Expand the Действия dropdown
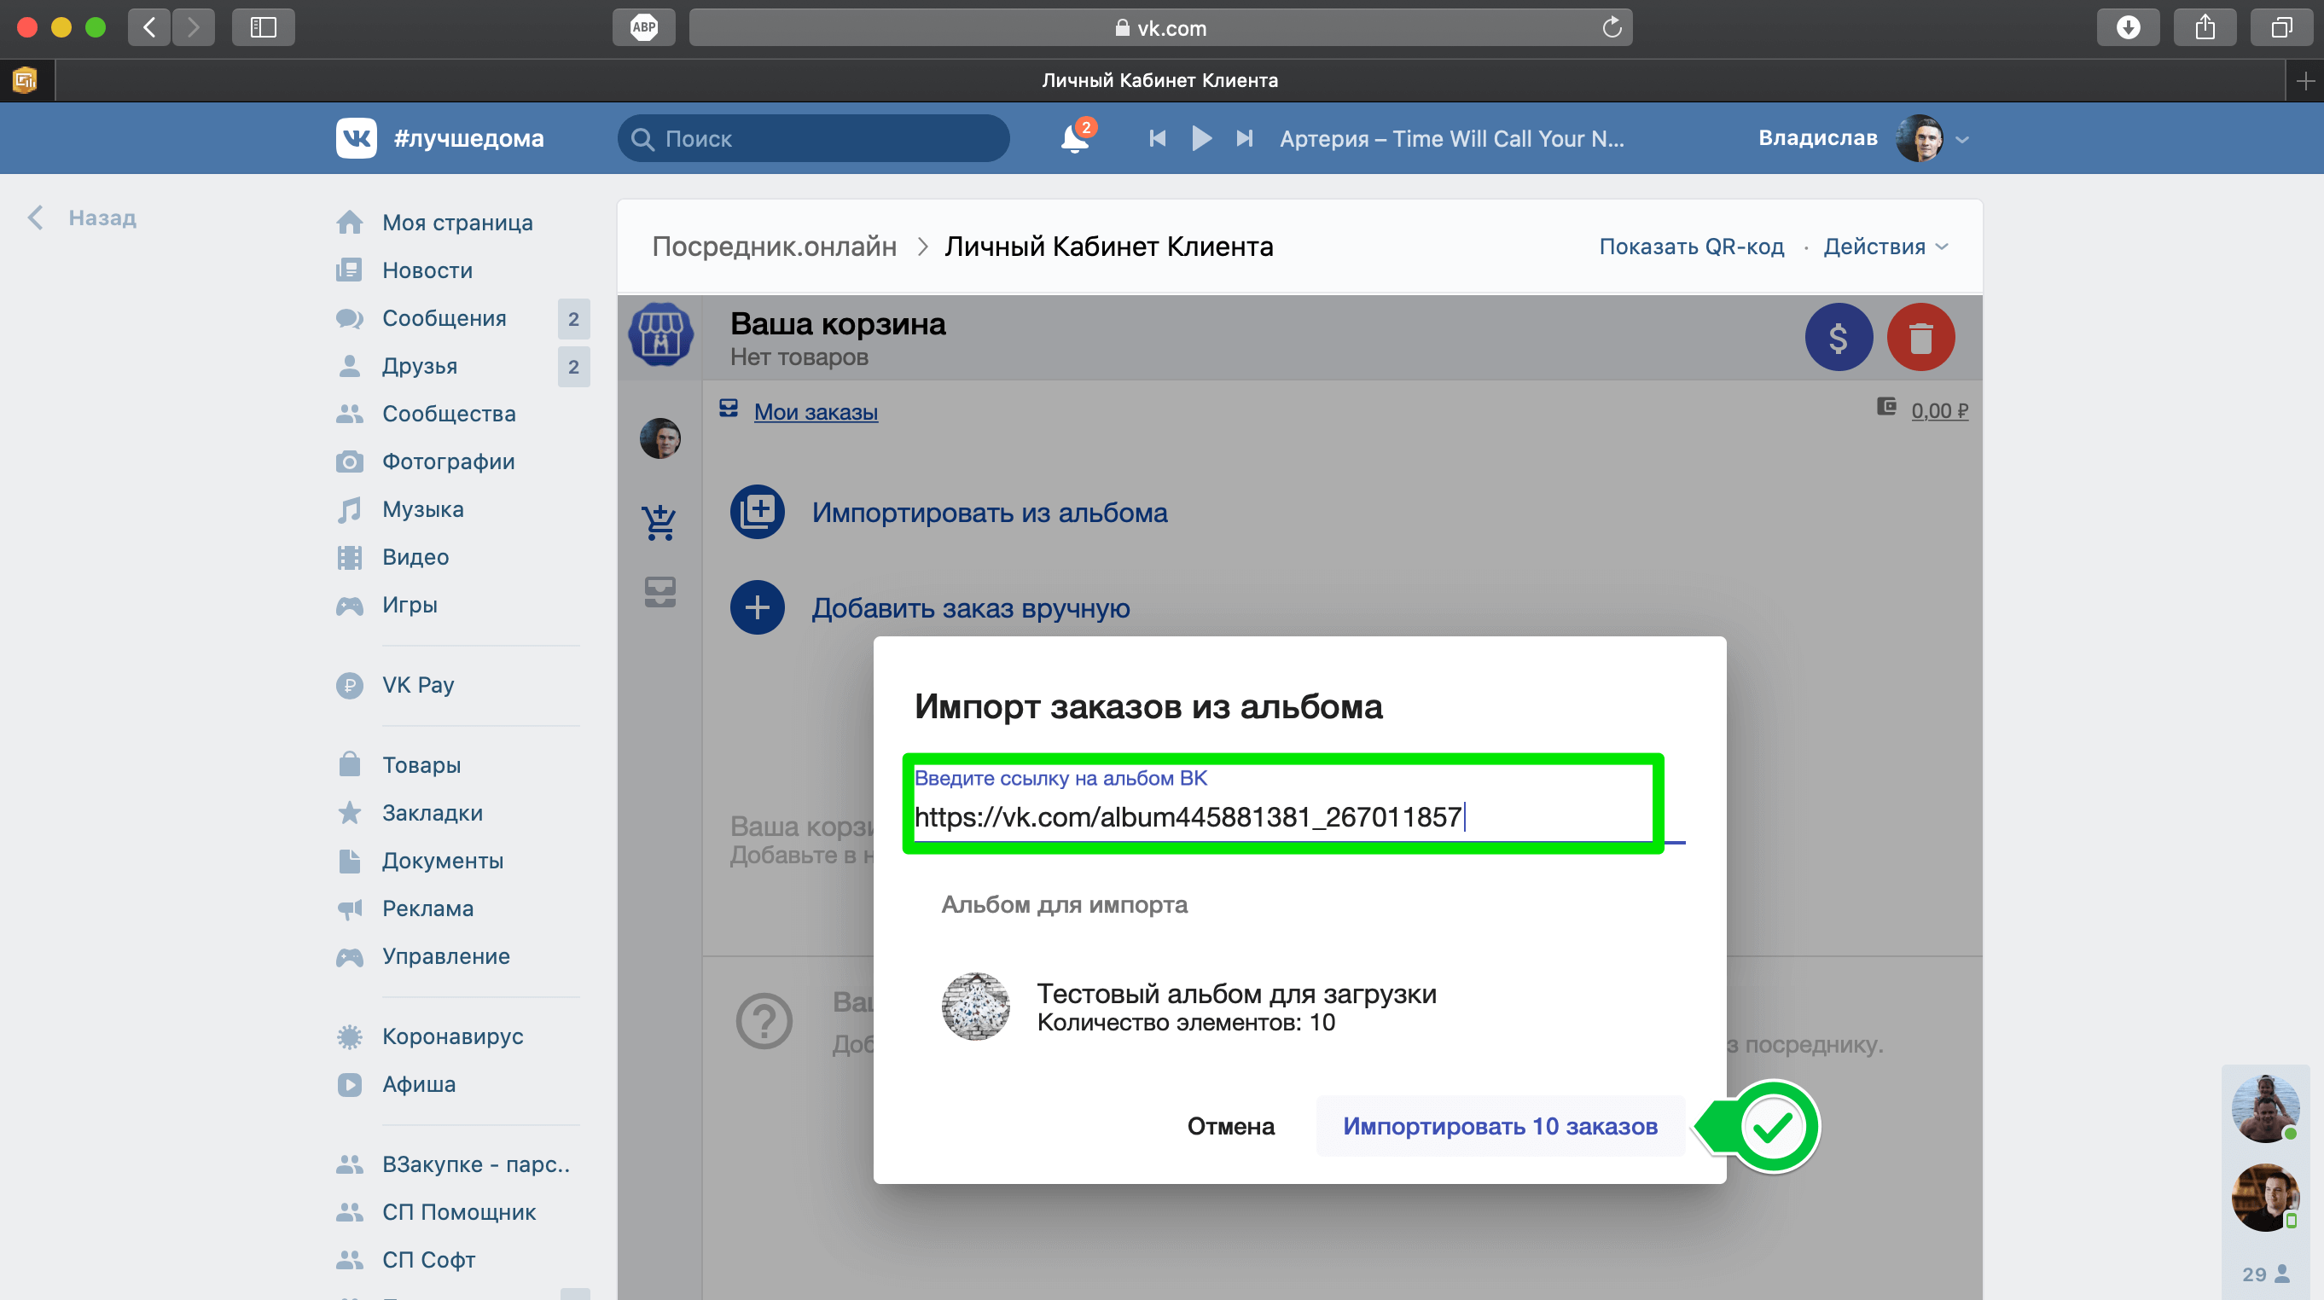The image size is (2324, 1300). [1885, 247]
